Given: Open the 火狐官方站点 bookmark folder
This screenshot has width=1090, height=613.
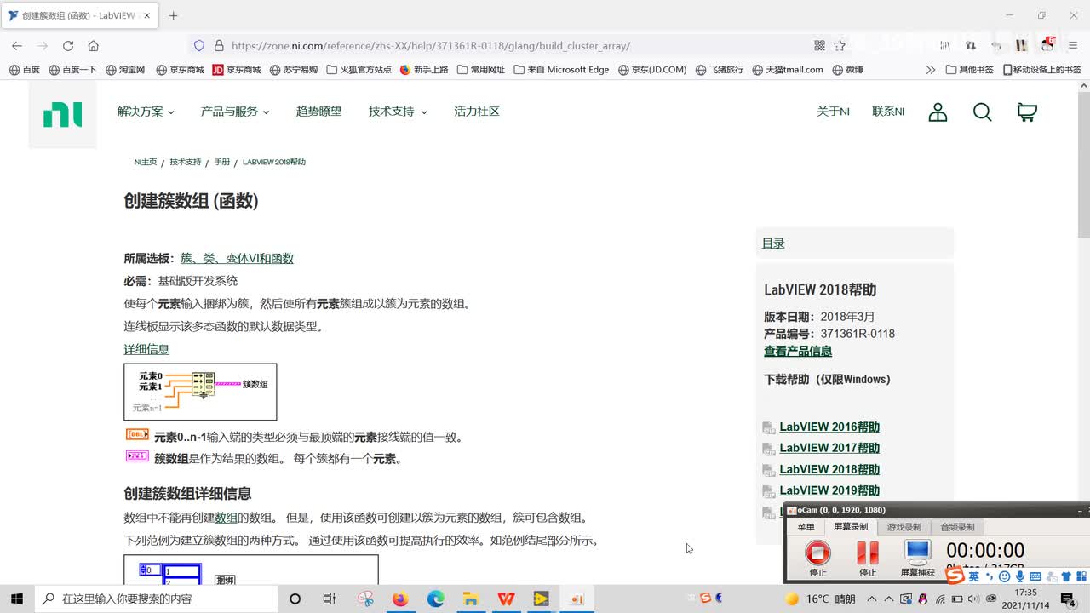Looking at the screenshot, I should pyautogui.click(x=359, y=70).
